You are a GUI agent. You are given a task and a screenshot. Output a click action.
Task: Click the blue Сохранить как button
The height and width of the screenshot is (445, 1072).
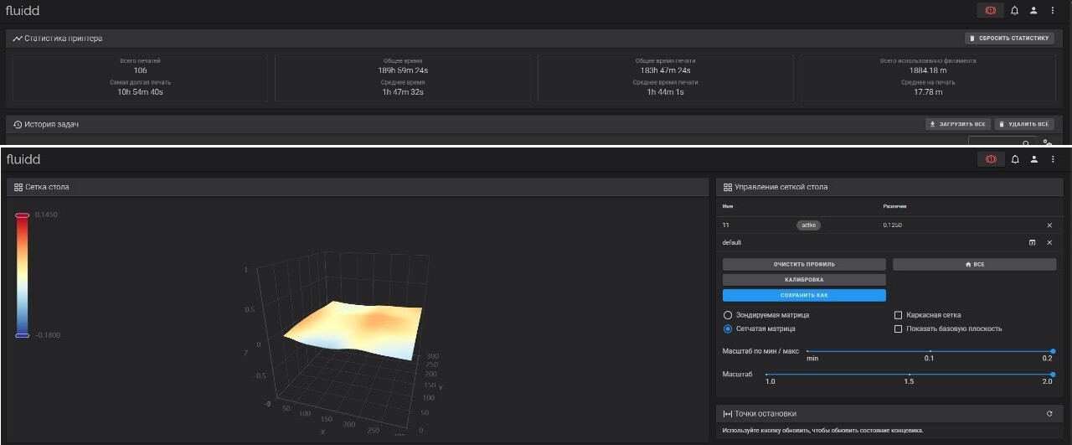click(804, 296)
